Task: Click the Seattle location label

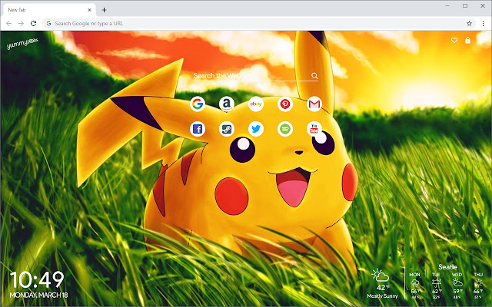Action: pos(447,267)
